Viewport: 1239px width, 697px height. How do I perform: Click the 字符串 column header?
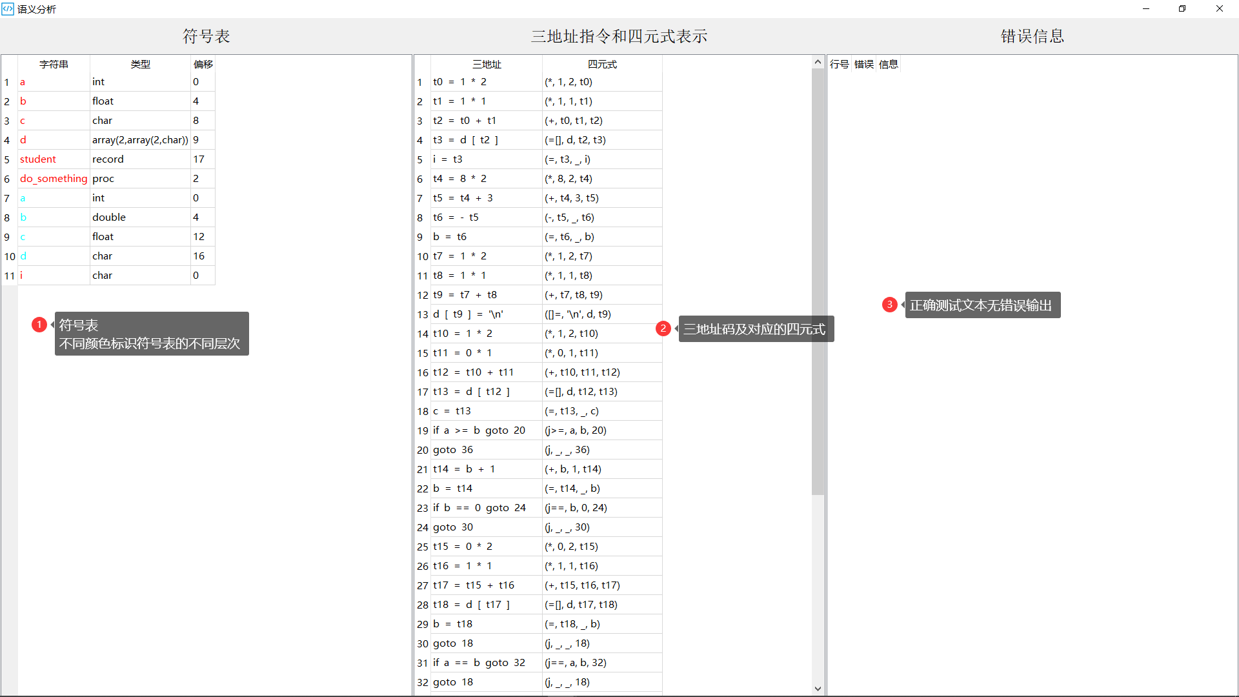coord(54,64)
